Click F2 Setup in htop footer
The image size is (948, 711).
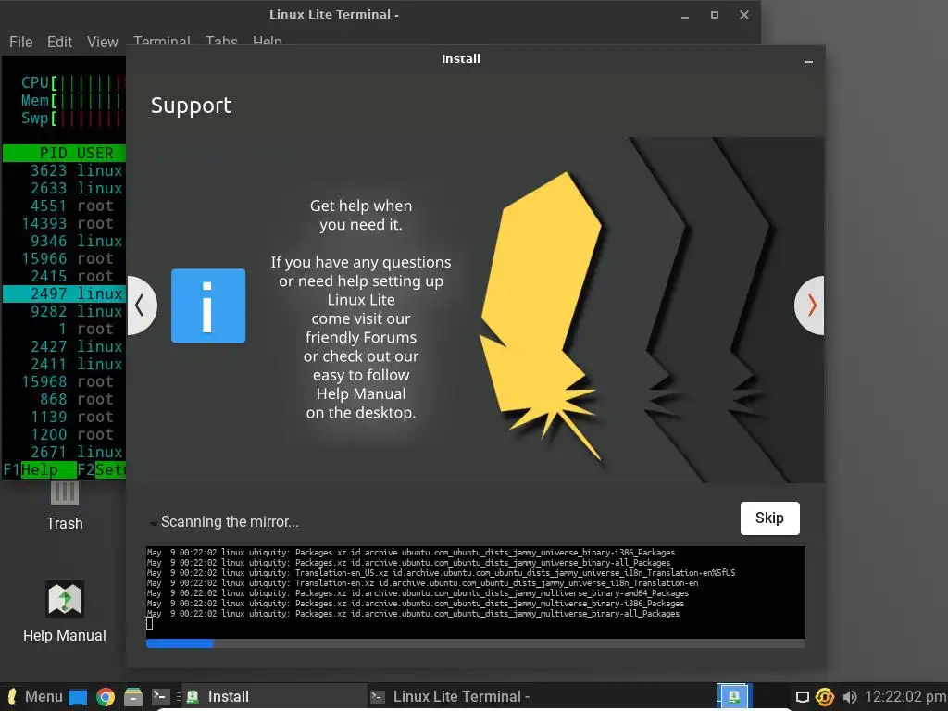[101, 469]
